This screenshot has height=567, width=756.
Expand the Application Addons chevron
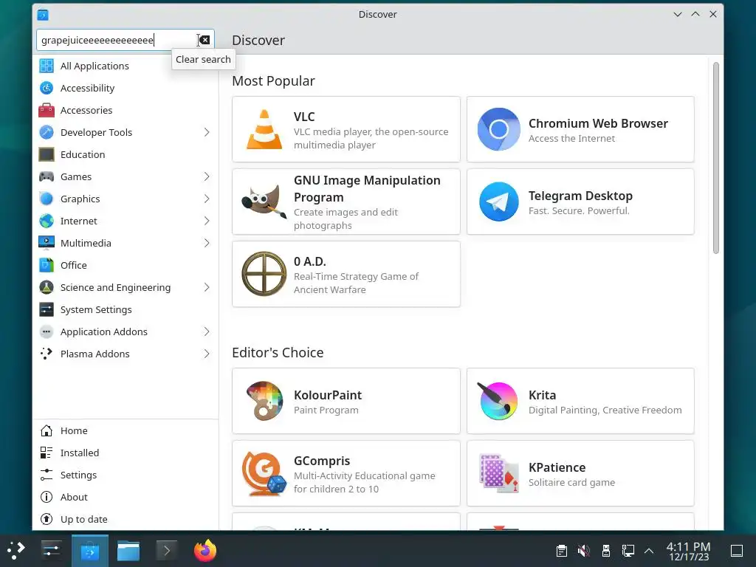[x=207, y=331]
